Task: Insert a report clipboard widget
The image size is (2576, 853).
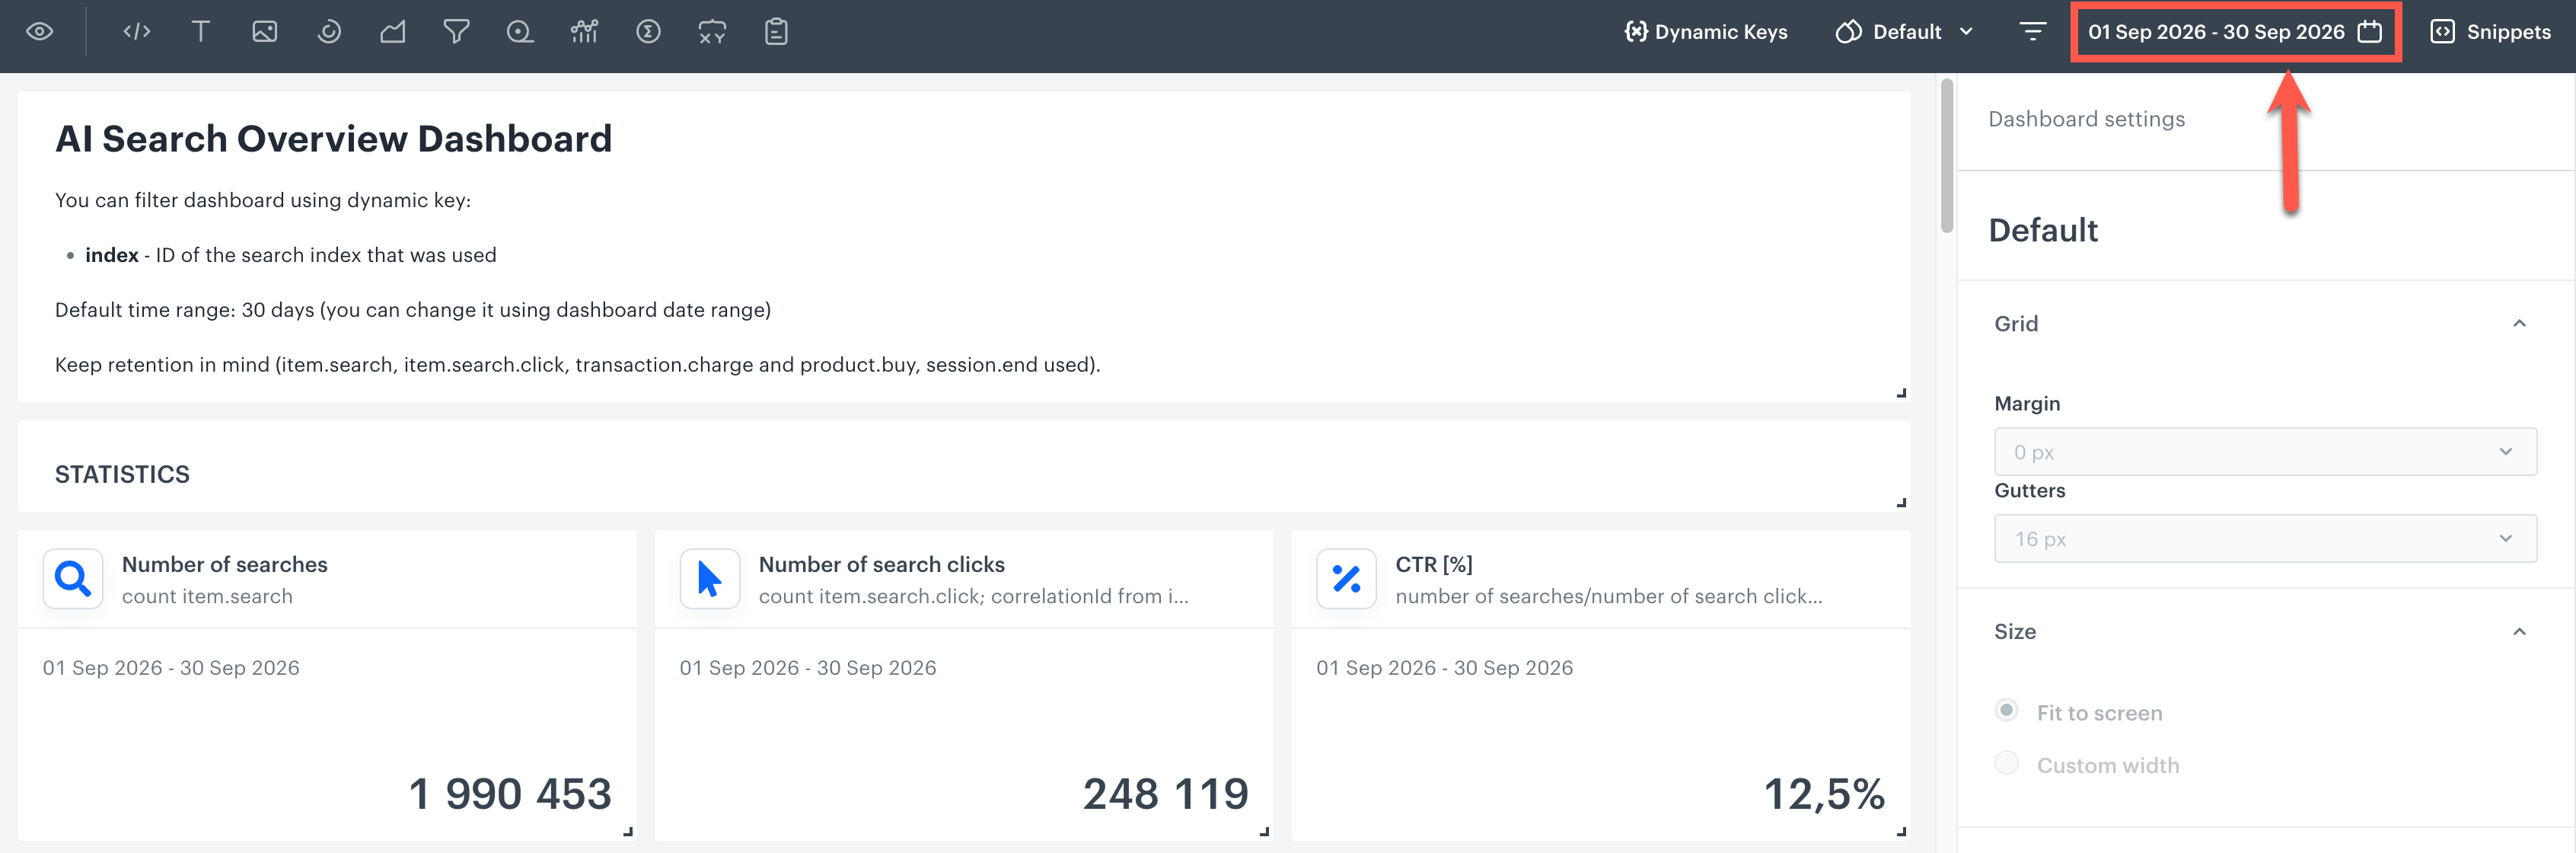Action: coord(776,32)
